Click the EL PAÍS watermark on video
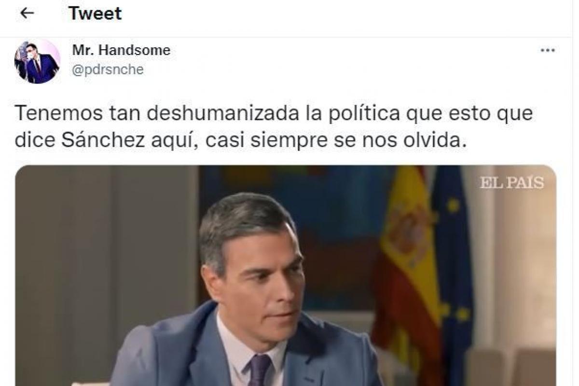 tap(511, 183)
